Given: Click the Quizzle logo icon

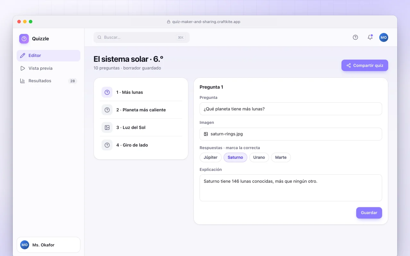Looking at the screenshot, I should coord(24,39).
